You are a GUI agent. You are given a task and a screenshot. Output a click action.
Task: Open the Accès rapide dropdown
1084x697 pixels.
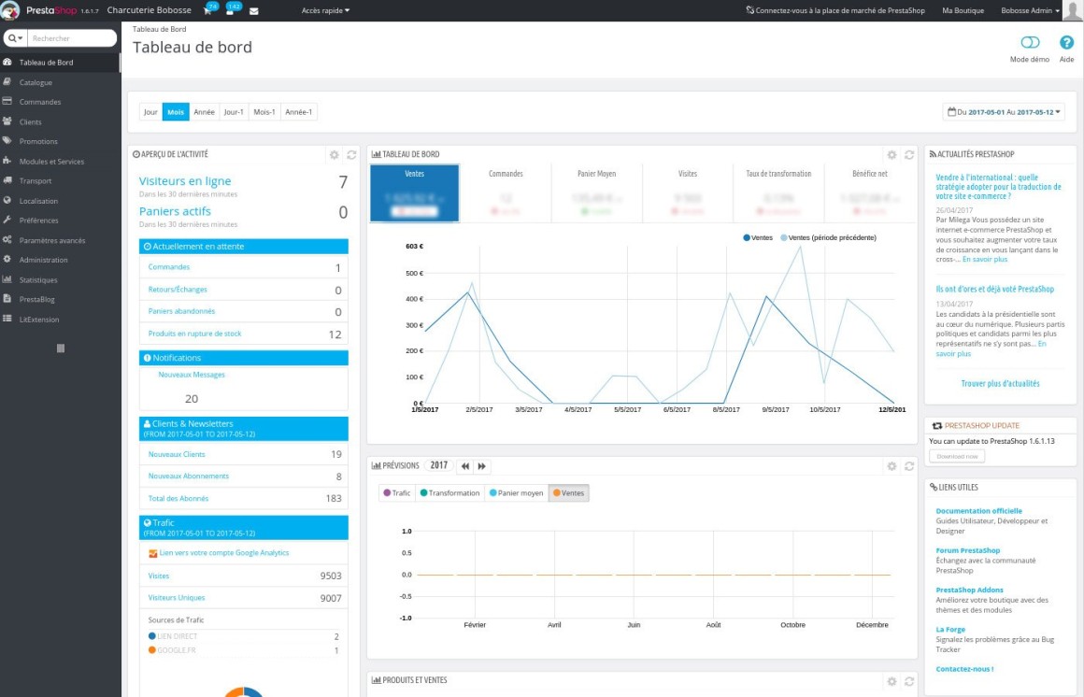click(x=325, y=10)
